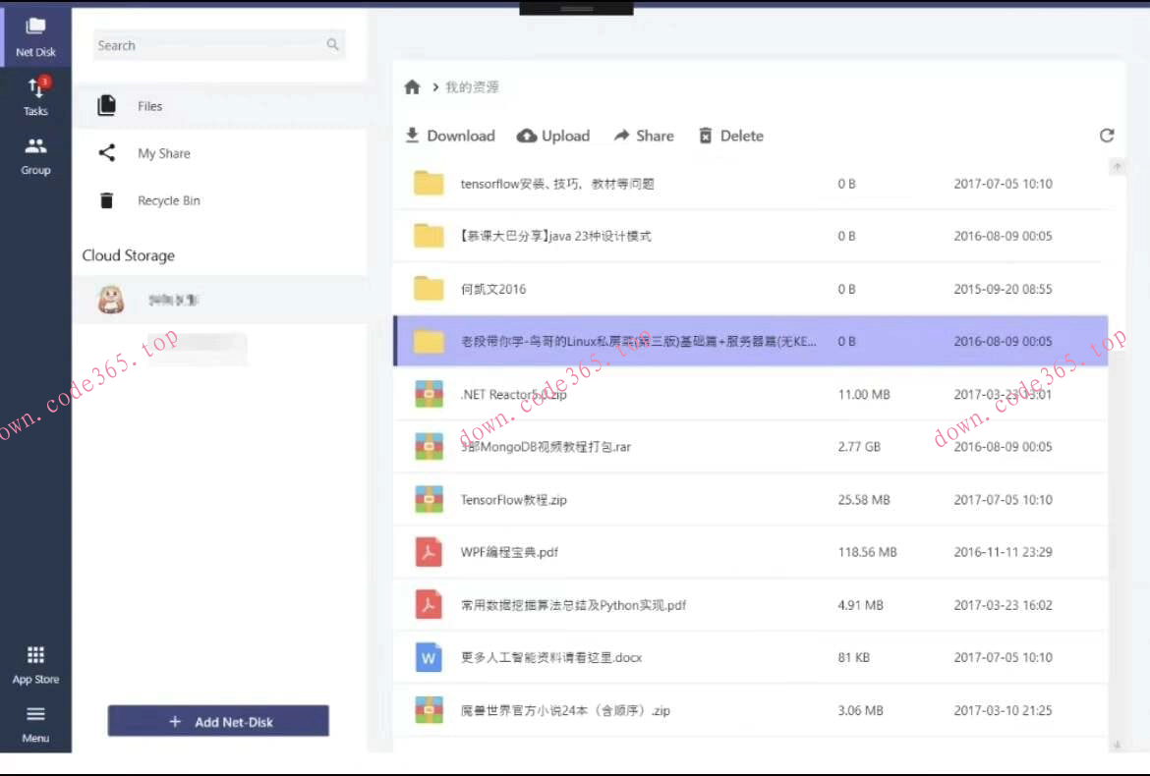Click the scrollbar up arrow
This screenshot has height=776, width=1150.
pos(1117,167)
